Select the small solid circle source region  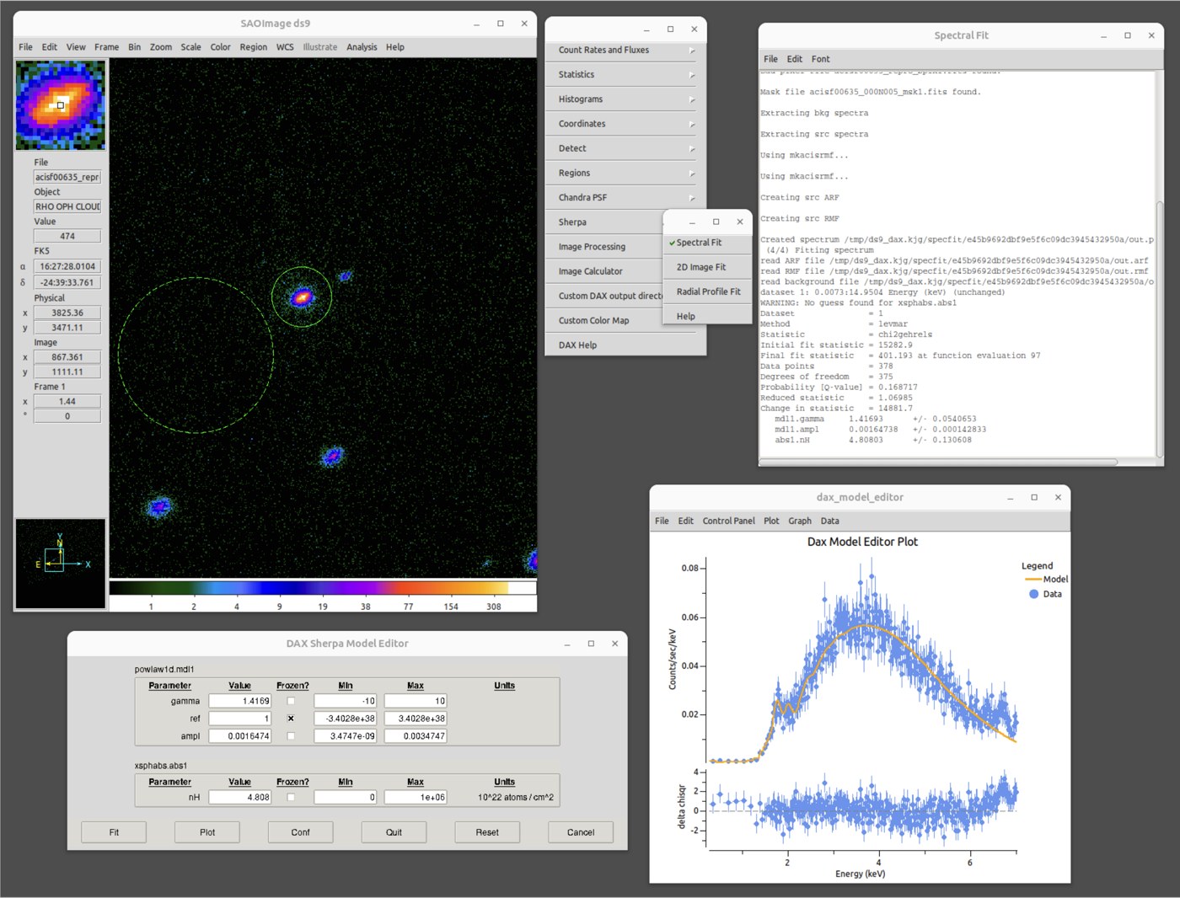tap(302, 297)
